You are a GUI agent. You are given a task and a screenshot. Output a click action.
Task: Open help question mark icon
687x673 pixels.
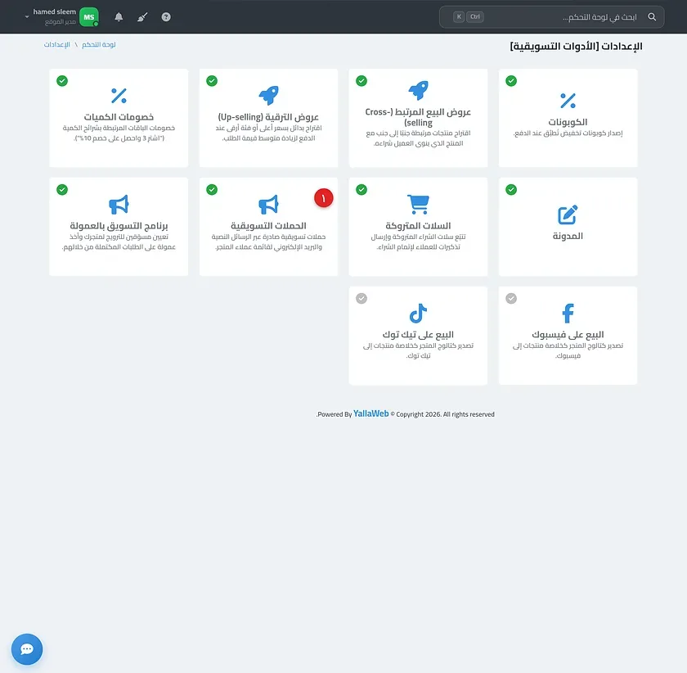click(166, 17)
